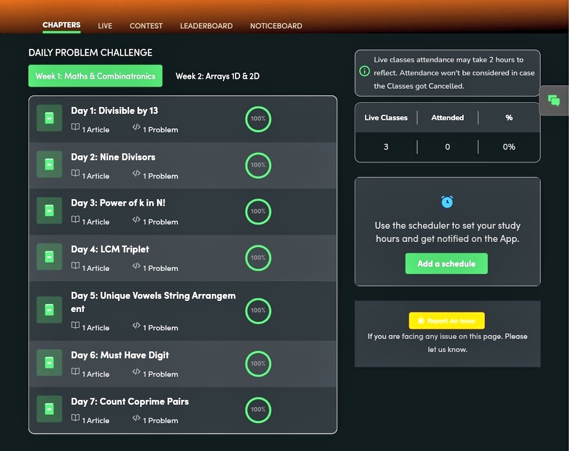The height and width of the screenshot is (451, 569).
Task: Click the book icon in Day 2 row
Action: [x=76, y=173]
